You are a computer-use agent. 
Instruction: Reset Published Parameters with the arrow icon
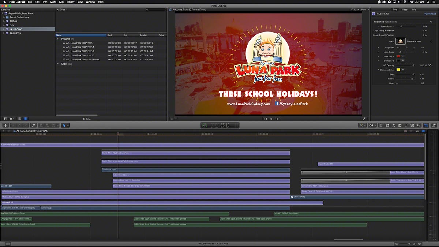(x=431, y=22)
